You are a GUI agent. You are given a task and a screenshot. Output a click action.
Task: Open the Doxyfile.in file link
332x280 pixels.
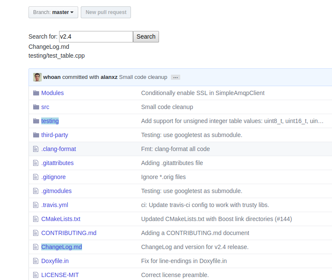(x=55, y=261)
